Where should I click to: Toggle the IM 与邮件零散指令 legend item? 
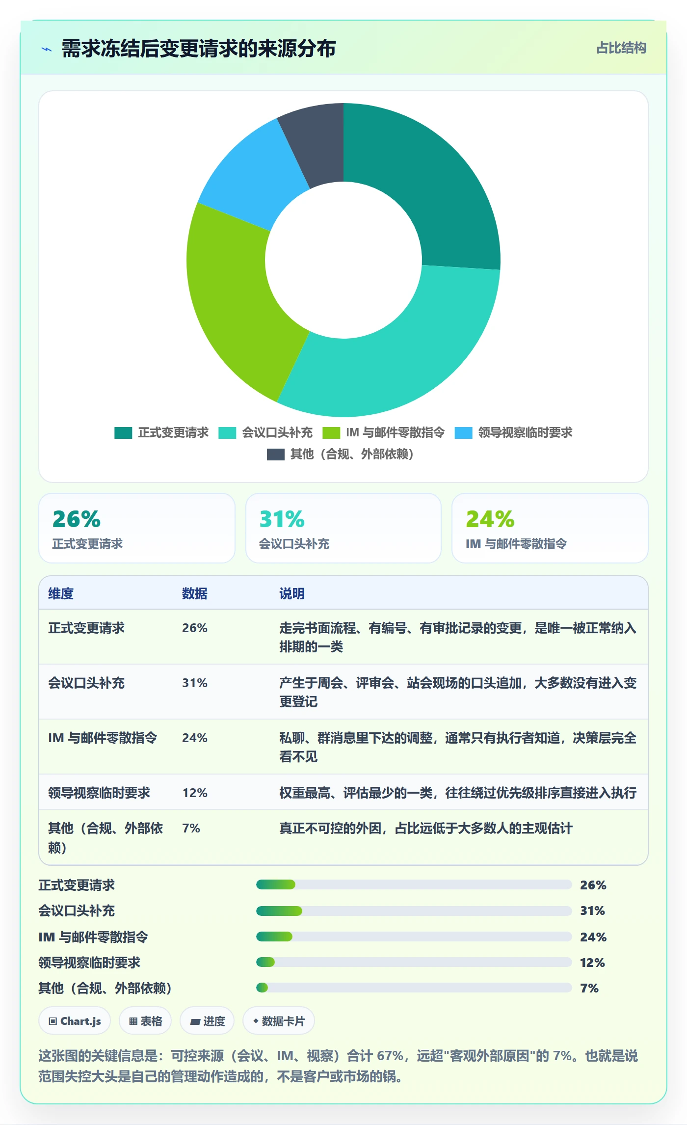point(384,432)
